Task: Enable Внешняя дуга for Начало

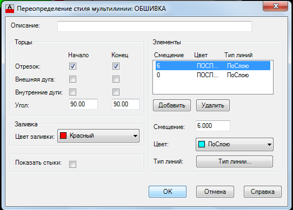Action: tap(72, 79)
